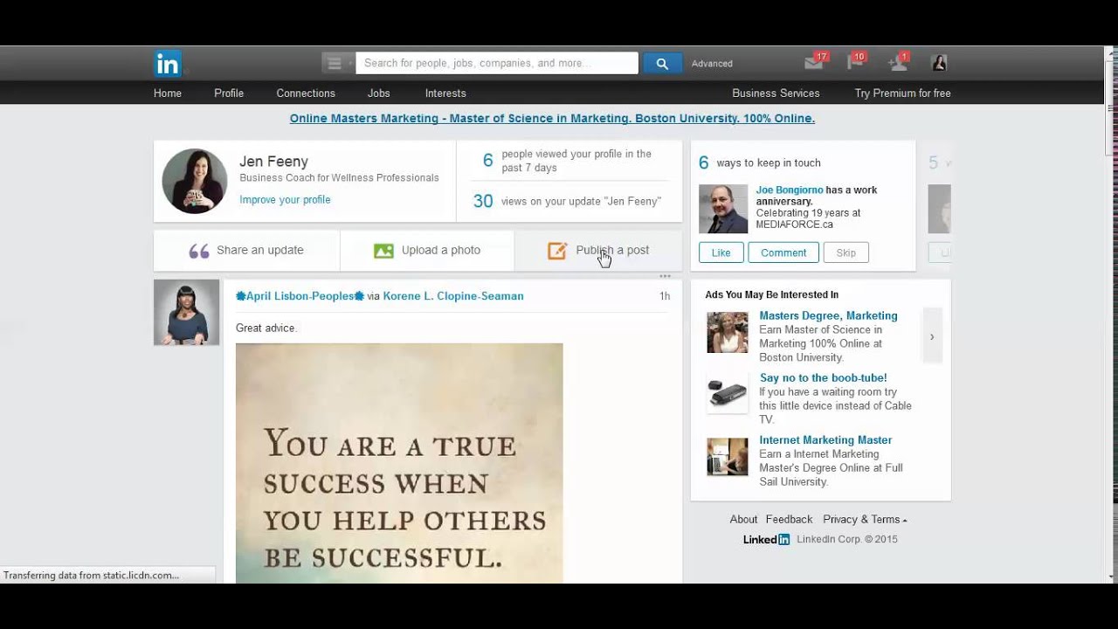Click the LinkedIn footer logo
Viewport: 1118px width, 629px height.
(766, 539)
